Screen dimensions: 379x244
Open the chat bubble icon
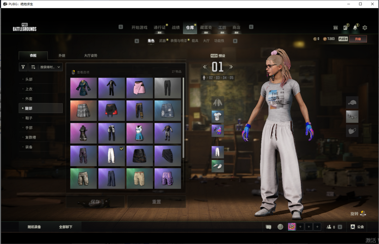268,227
